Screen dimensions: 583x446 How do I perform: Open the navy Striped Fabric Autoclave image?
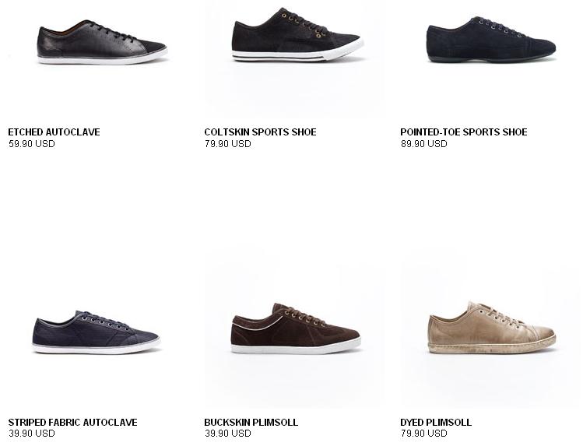tap(97, 332)
